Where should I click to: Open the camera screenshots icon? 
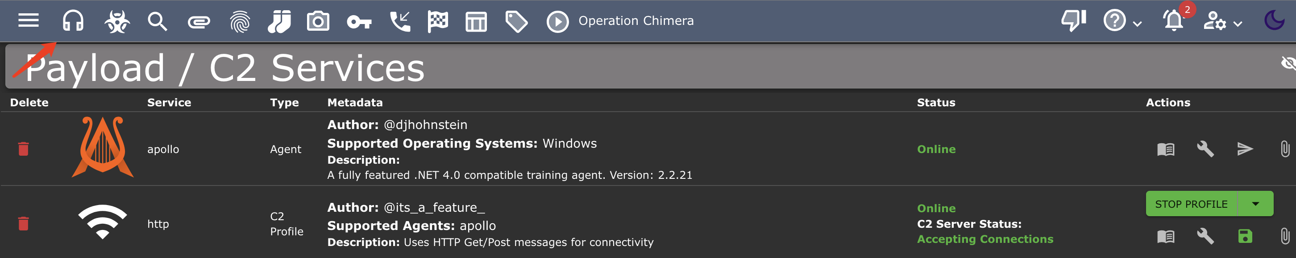[x=318, y=21]
